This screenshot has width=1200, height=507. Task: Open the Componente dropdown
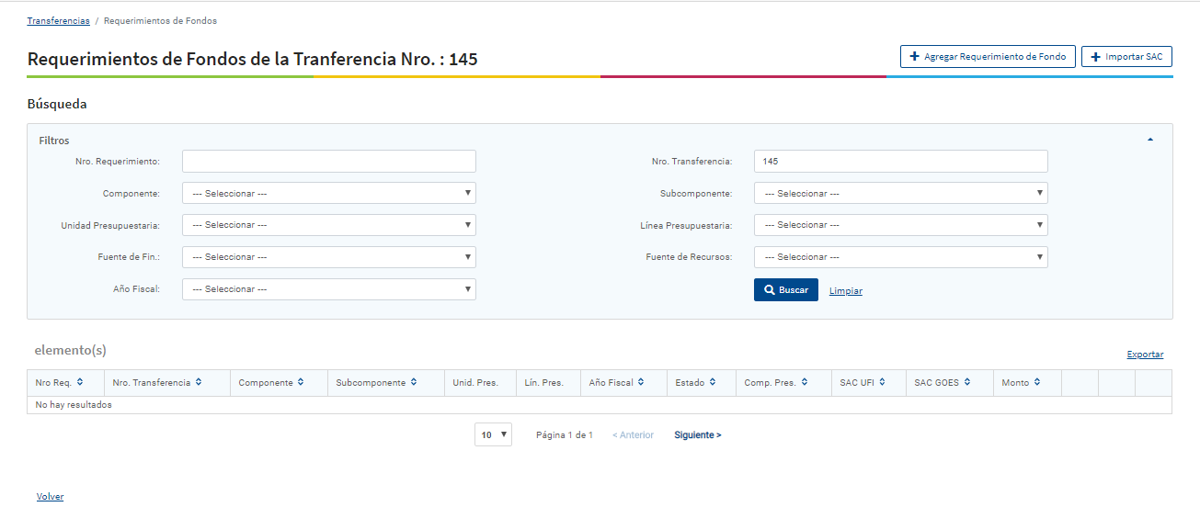click(x=328, y=193)
